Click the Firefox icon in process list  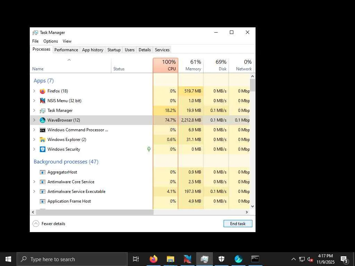[x=42, y=91]
